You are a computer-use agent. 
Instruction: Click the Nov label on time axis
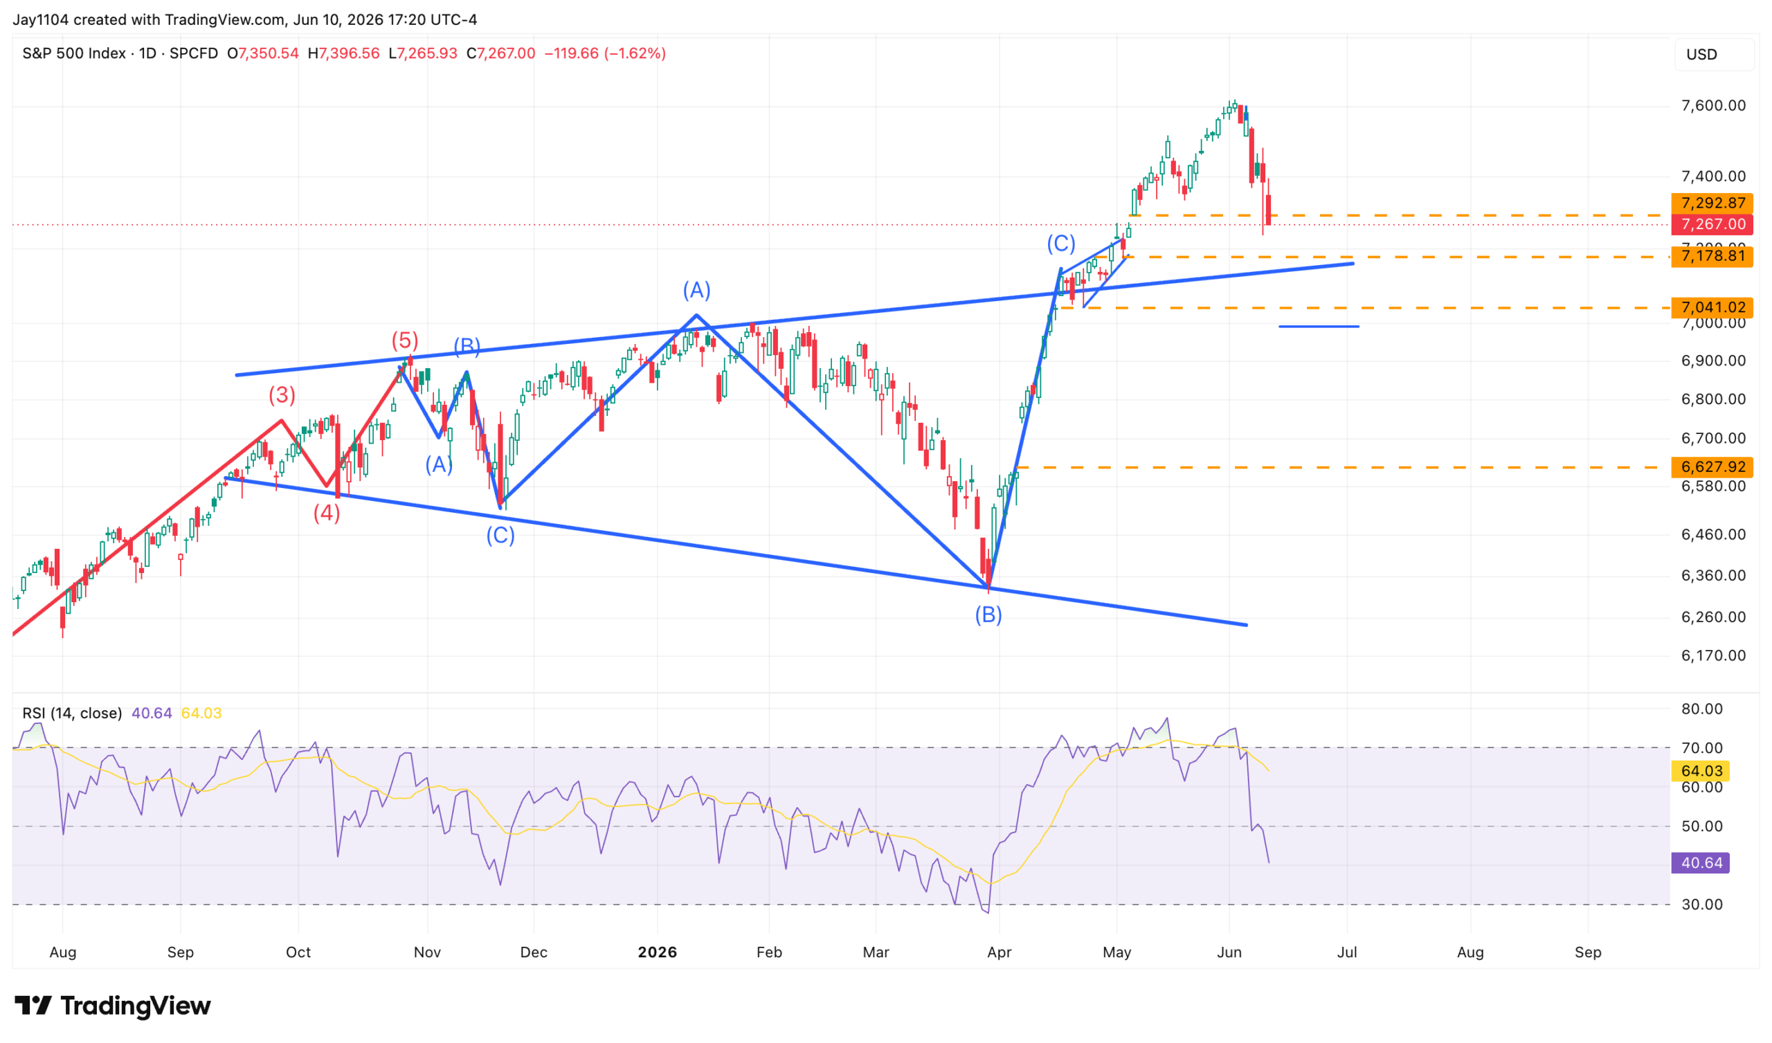tap(428, 952)
